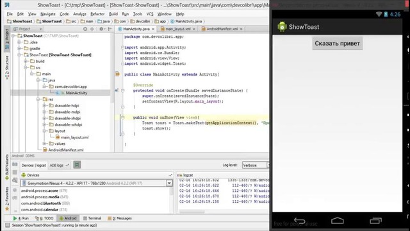Click the class gutter icon beside MainActivity

click(117, 74)
